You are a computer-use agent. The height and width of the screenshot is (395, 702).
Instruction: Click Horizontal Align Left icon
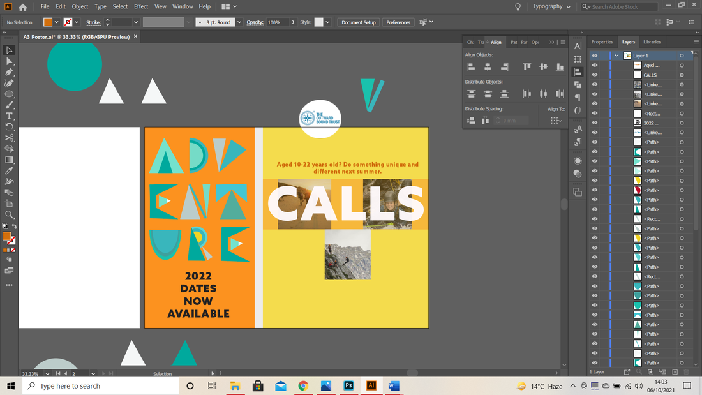tap(471, 67)
